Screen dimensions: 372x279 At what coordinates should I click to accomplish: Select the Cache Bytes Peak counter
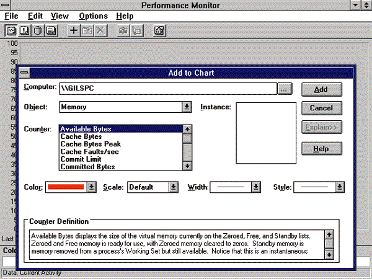[x=121, y=144]
